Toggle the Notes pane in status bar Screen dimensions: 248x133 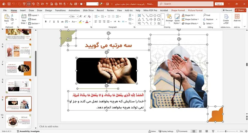(152, 131)
